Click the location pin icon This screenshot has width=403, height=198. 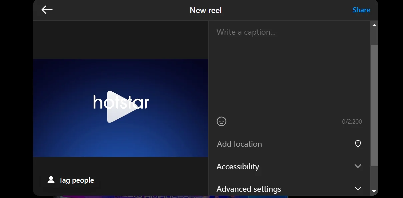point(358,144)
